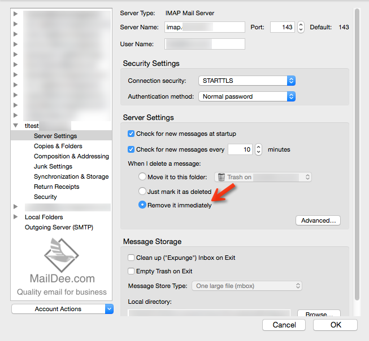Open the Trash folder dropdown
Screen dimensions: 369x341
(x=263, y=177)
